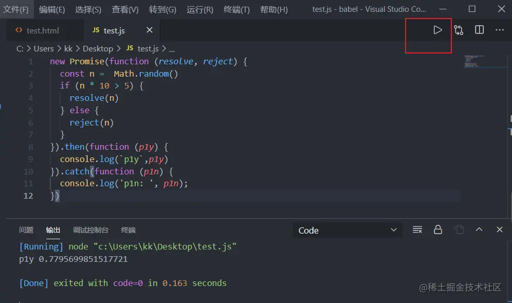Expand the Desktop breadcrumb folder
This screenshot has height=303, width=512.
tap(98, 48)
